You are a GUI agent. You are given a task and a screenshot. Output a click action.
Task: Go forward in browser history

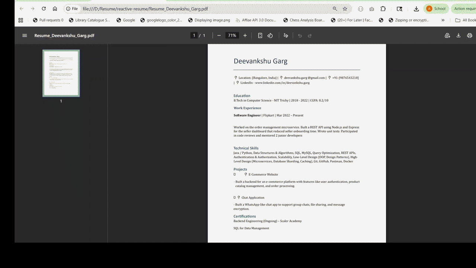[x=33, y=9]
